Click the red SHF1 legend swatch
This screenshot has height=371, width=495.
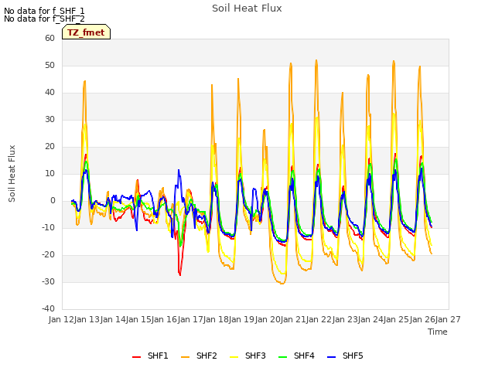pos(136,357)
